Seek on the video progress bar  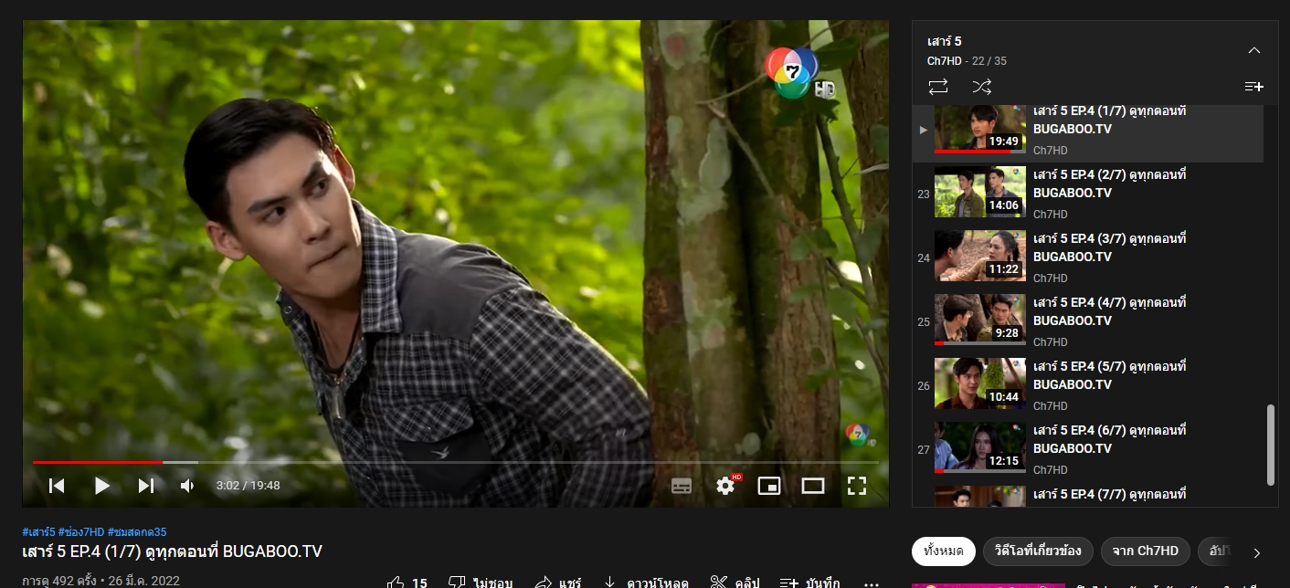pos(456,462)
